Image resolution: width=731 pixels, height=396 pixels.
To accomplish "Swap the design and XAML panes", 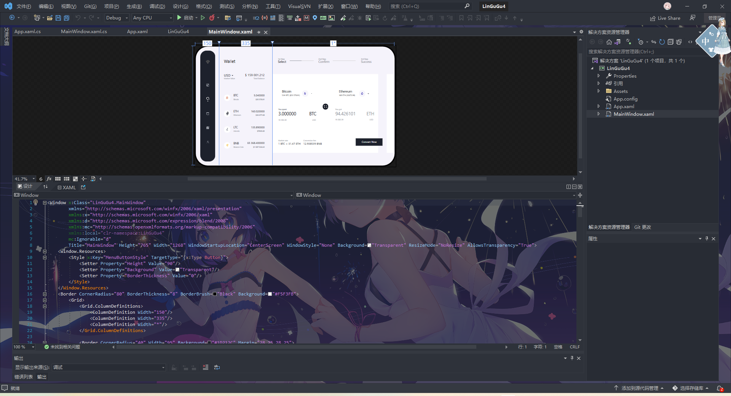I will 46,187.
